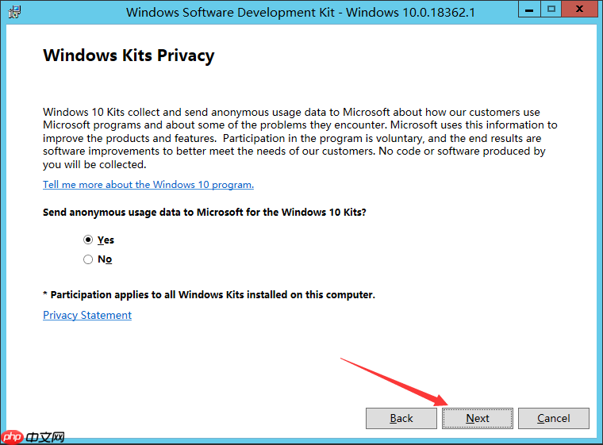
Task: Click the 'Yes' option label text
Action: pyautogui.click(x=106, y=240)
